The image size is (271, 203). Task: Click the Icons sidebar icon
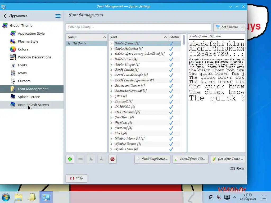(x=13, y=73)
